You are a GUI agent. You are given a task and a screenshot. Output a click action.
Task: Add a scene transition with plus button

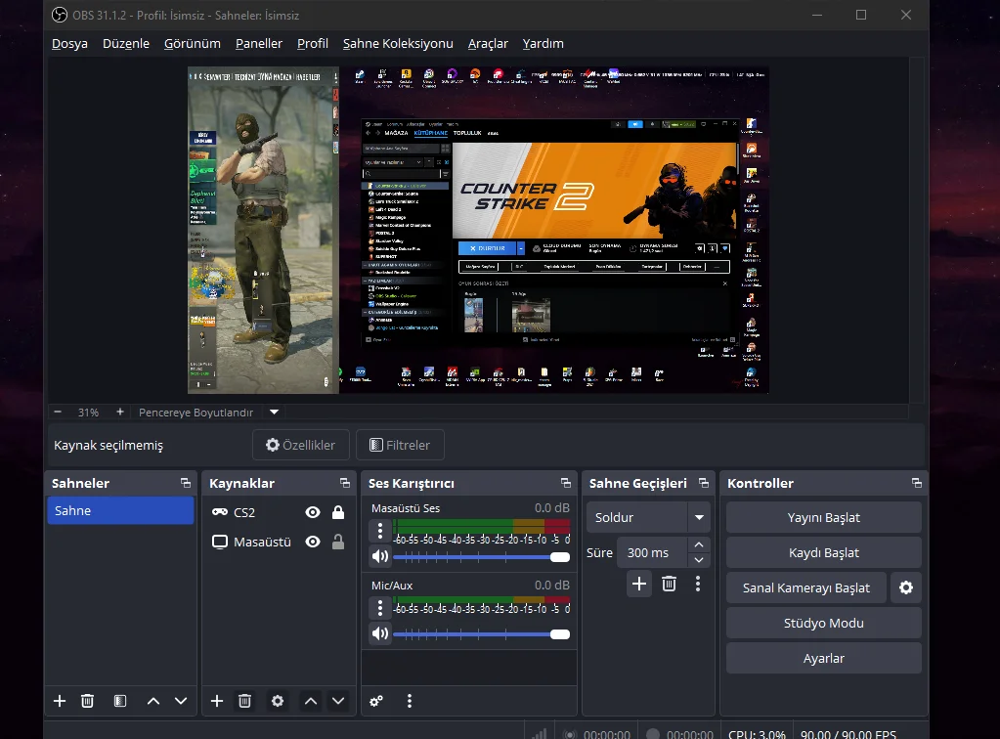click(x=639, y=584)
